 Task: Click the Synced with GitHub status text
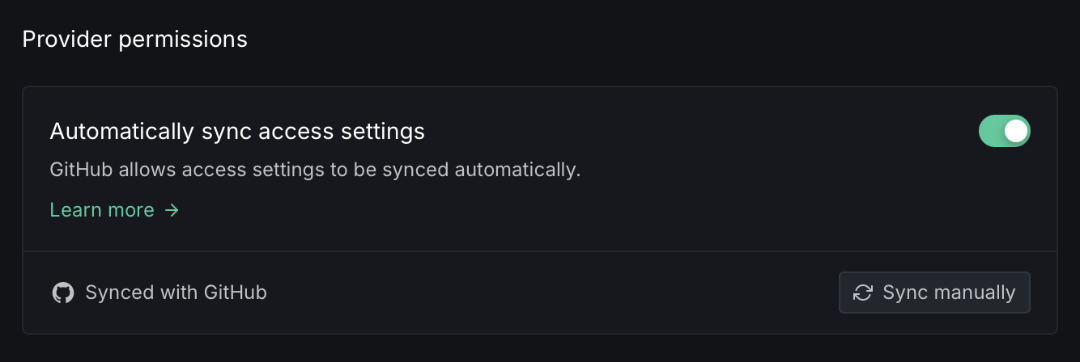pyautogui.click(x=176, y=293)
